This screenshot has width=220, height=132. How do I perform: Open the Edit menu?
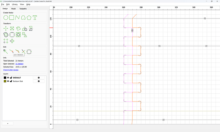8,4
